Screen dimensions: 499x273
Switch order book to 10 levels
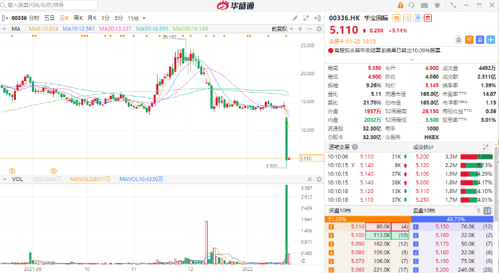point(487,210)
